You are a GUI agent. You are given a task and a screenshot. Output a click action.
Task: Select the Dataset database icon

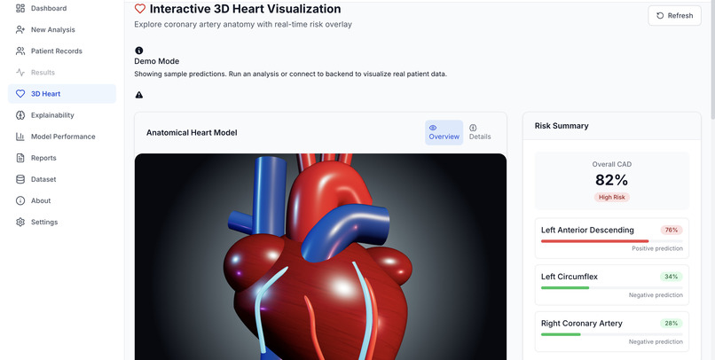tap(20, 179)
